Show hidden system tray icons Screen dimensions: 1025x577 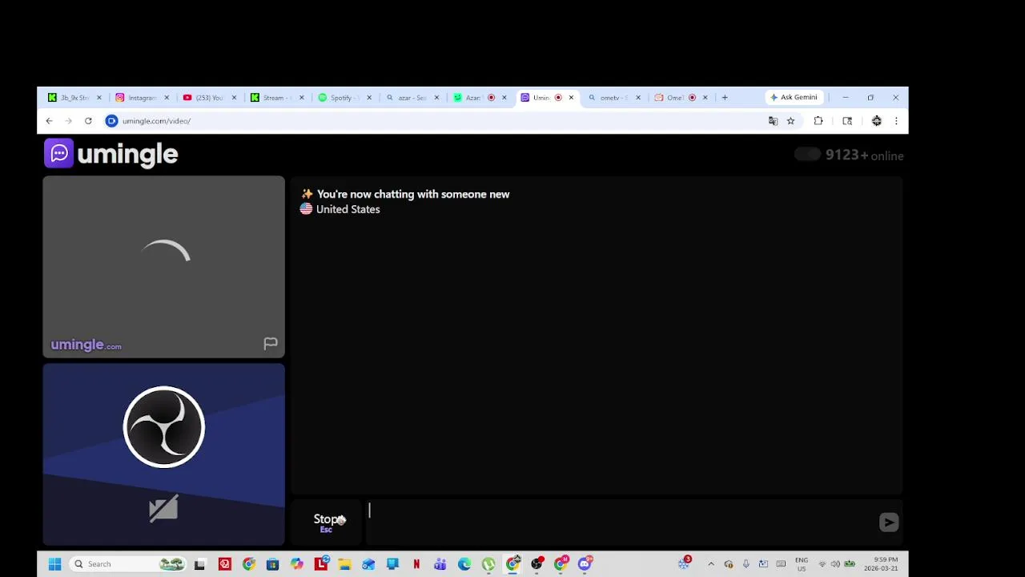tap(711, 564)
